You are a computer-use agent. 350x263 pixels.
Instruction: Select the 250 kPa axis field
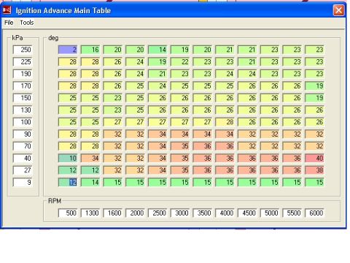coord(23,50)
